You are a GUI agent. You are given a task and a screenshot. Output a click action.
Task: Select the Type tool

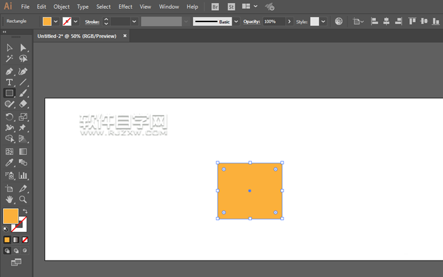[9, 82]
